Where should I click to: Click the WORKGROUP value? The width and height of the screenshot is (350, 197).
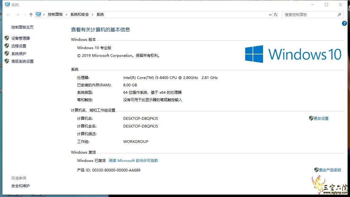click(x=136, y=142)
